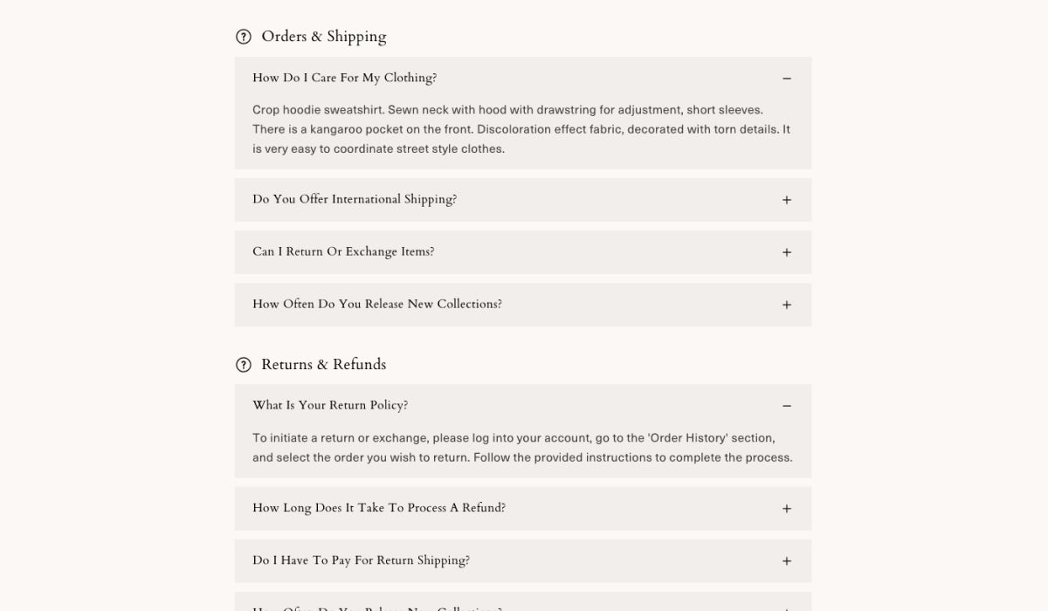Collapse 'How Do I Care For My Clothing?'
The height and width of the screenshot is (611, 1048).
(345, 79)
